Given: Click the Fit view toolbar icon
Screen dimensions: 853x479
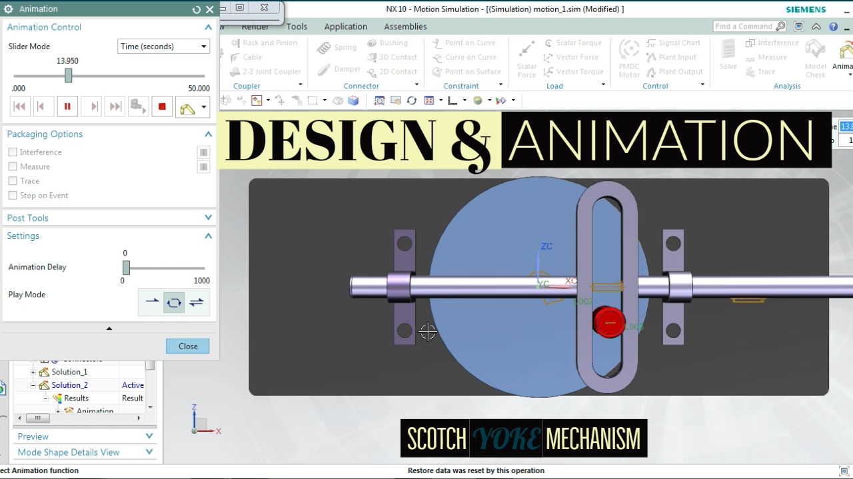Looking at the screenshot, I should point(379,100).
